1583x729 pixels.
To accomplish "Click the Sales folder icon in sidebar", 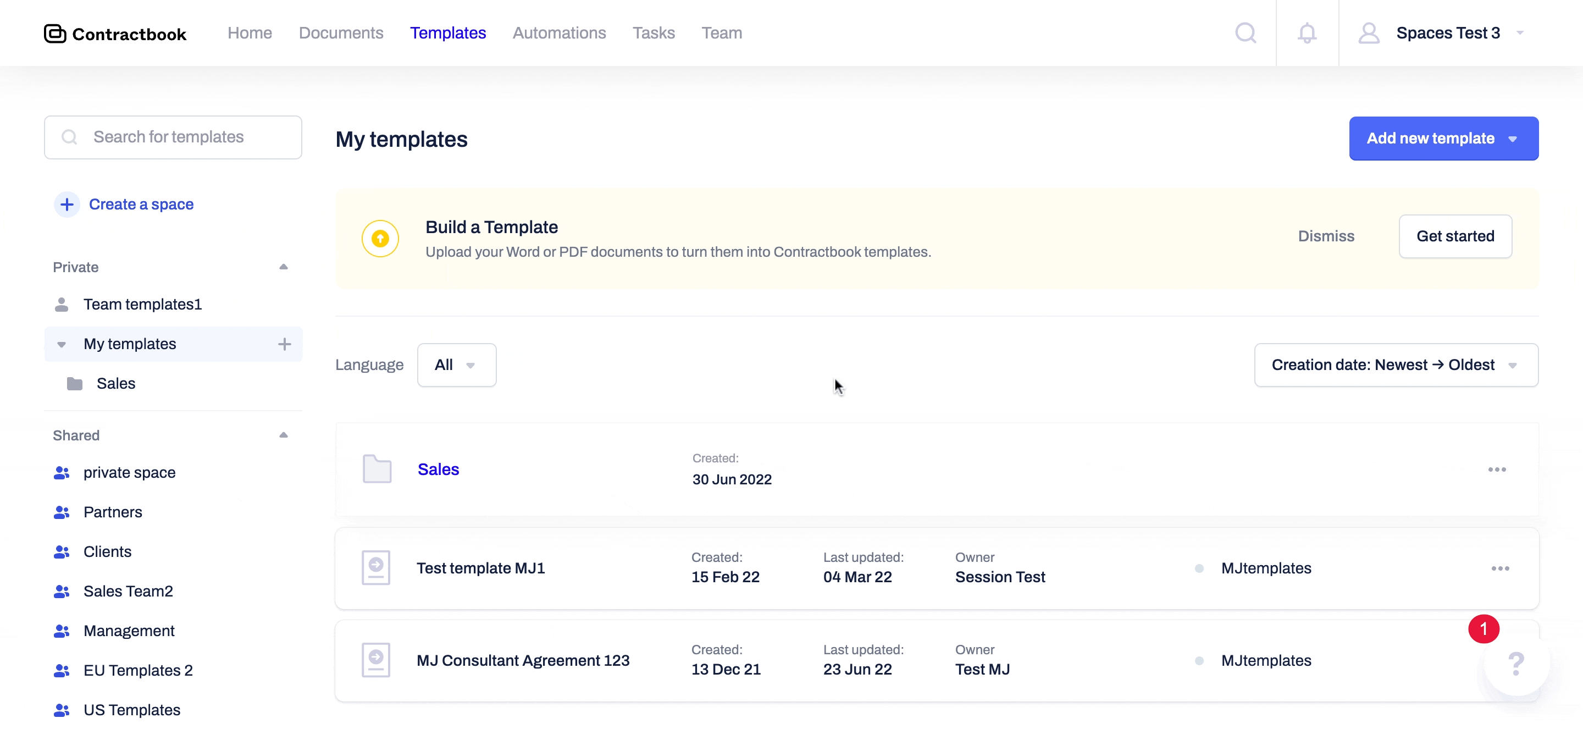I will point(74,384).
